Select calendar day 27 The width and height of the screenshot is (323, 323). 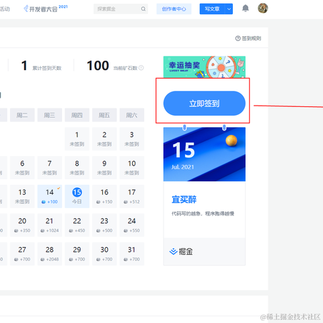22,254
